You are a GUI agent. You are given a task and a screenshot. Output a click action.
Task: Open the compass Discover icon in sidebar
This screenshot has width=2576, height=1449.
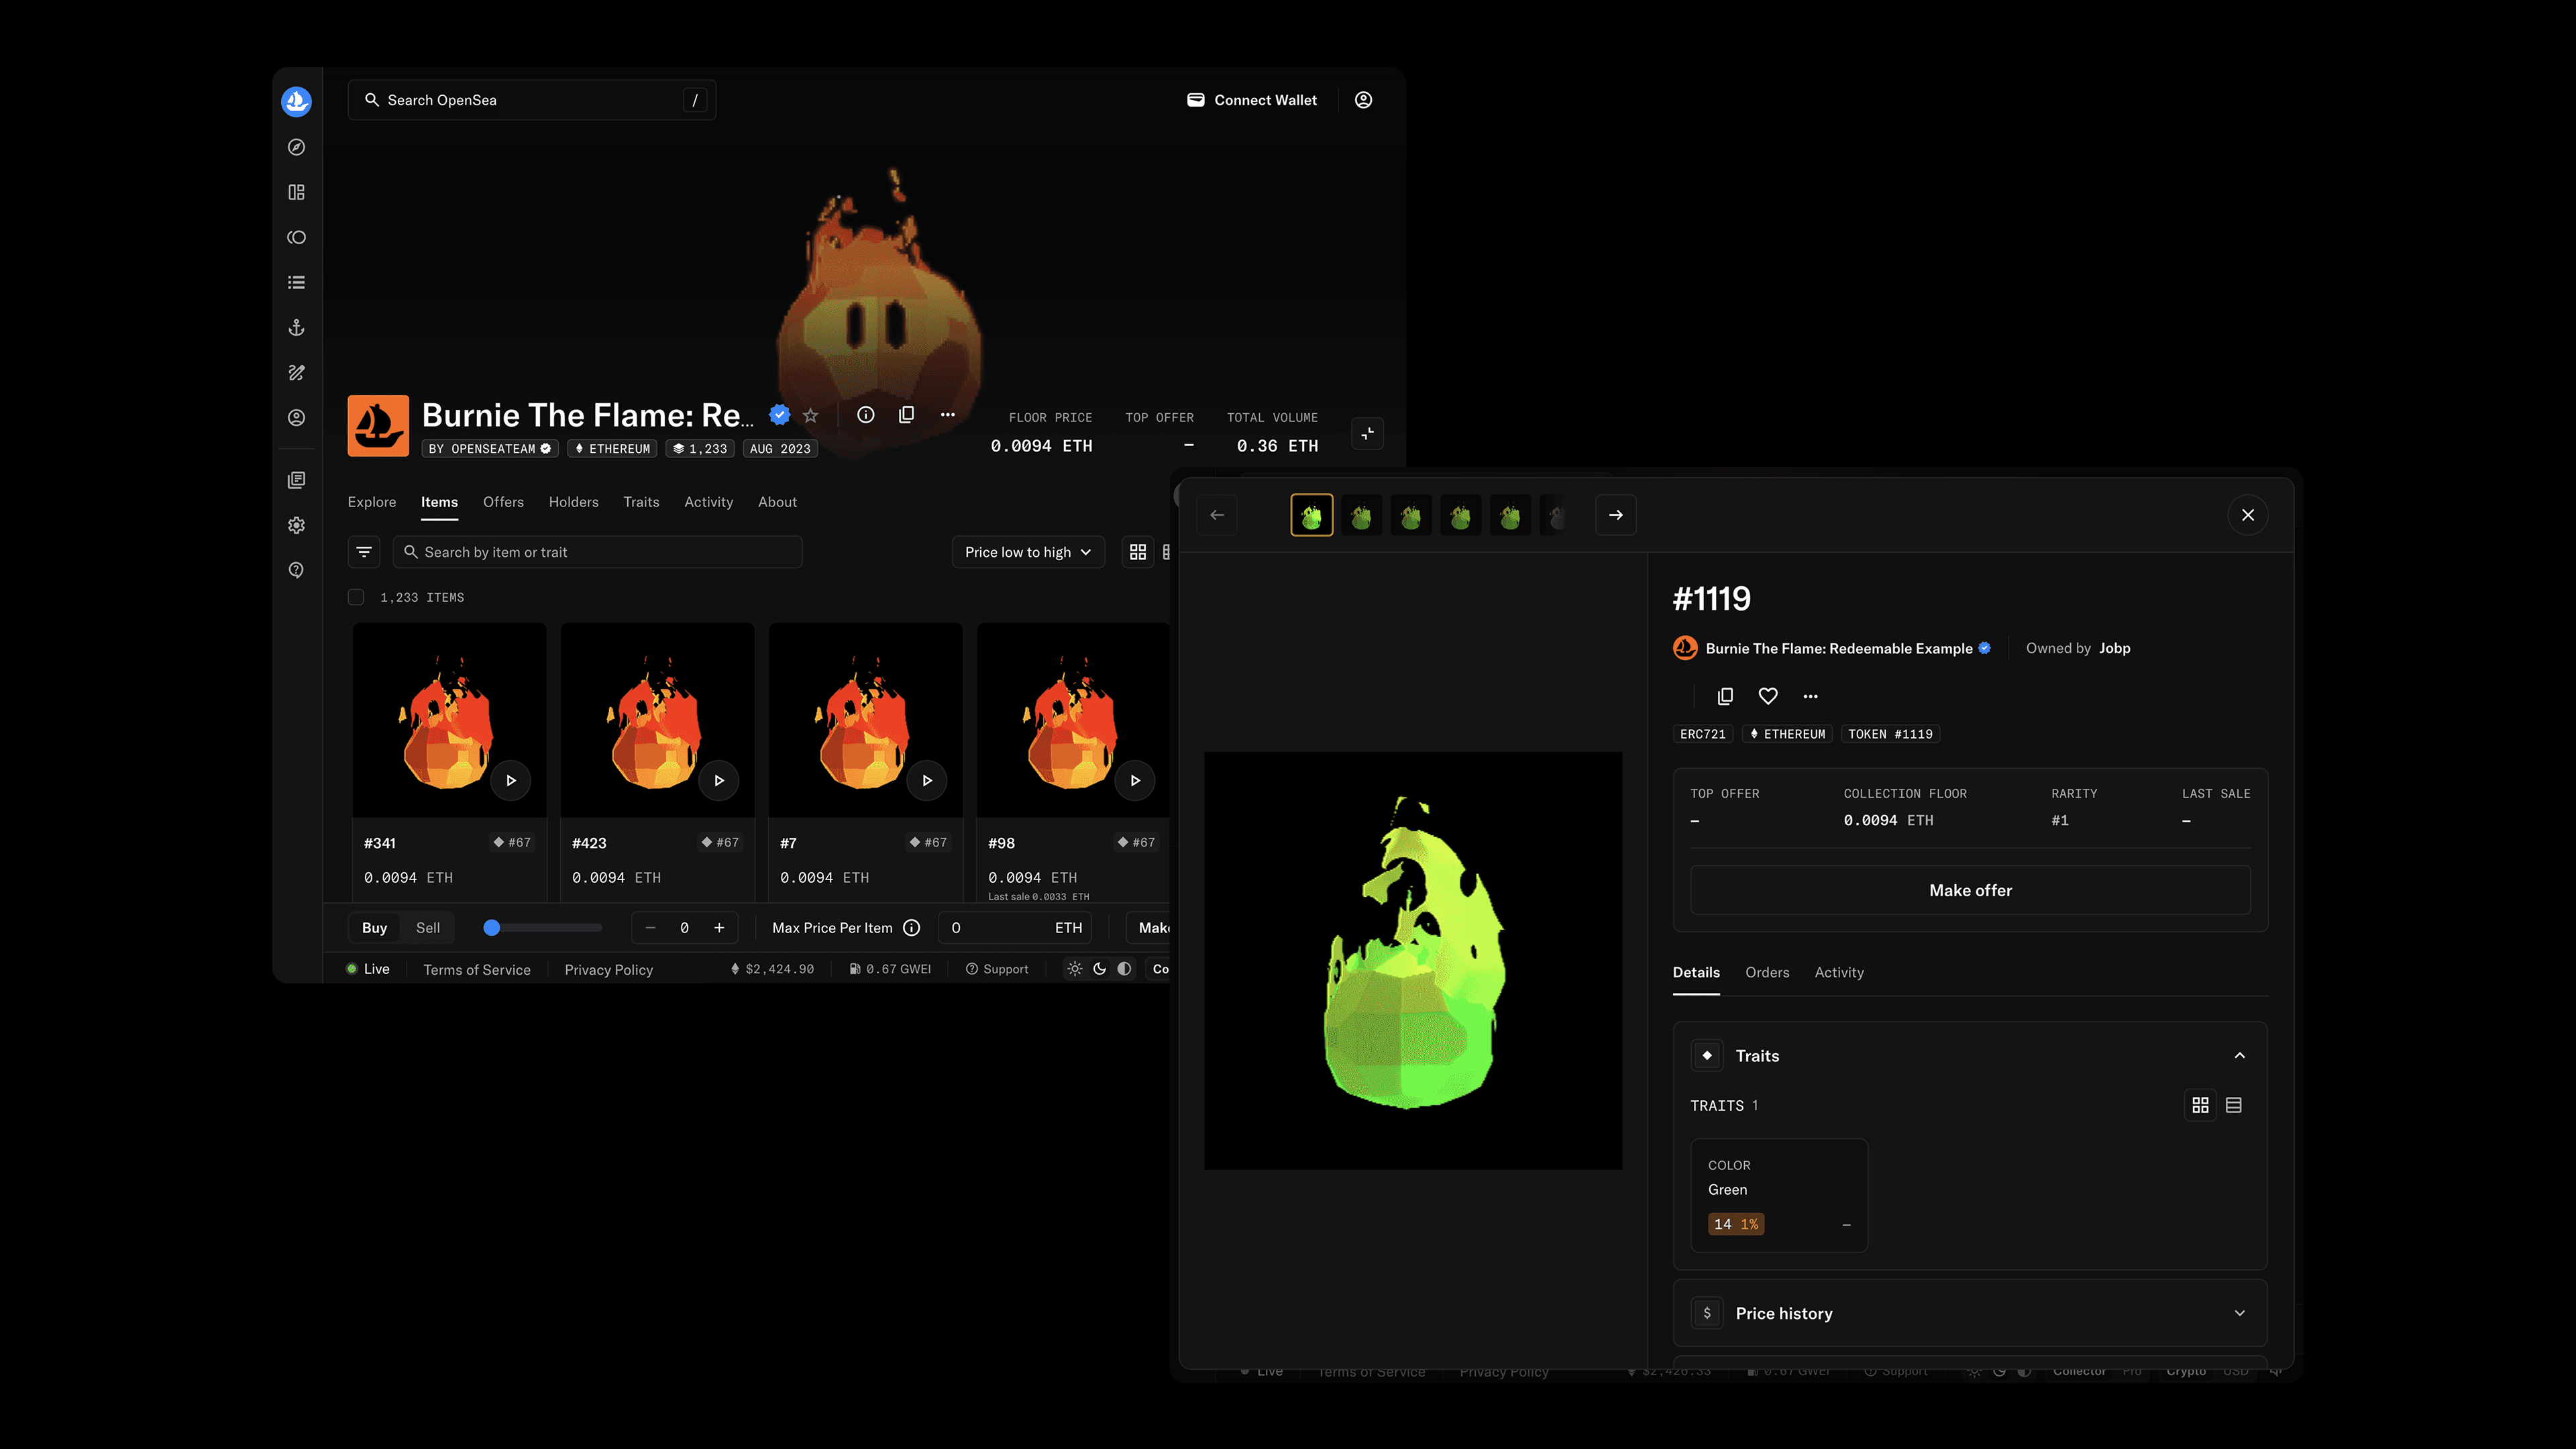296,147
